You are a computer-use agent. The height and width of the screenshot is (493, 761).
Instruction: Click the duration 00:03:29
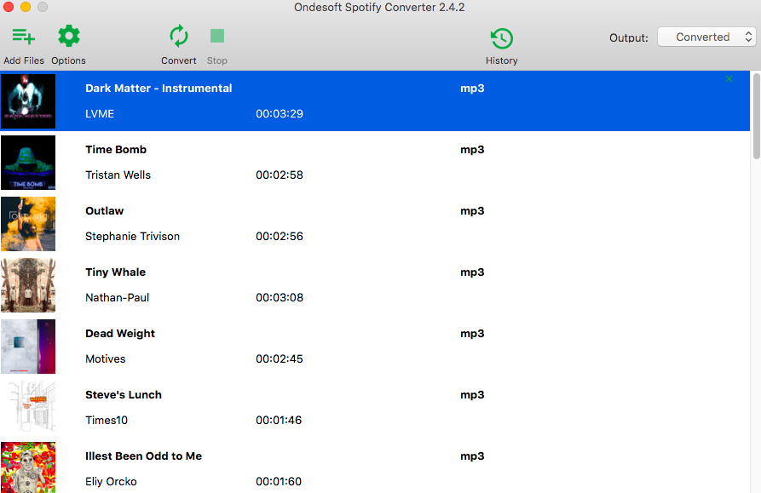pos(280,113)
